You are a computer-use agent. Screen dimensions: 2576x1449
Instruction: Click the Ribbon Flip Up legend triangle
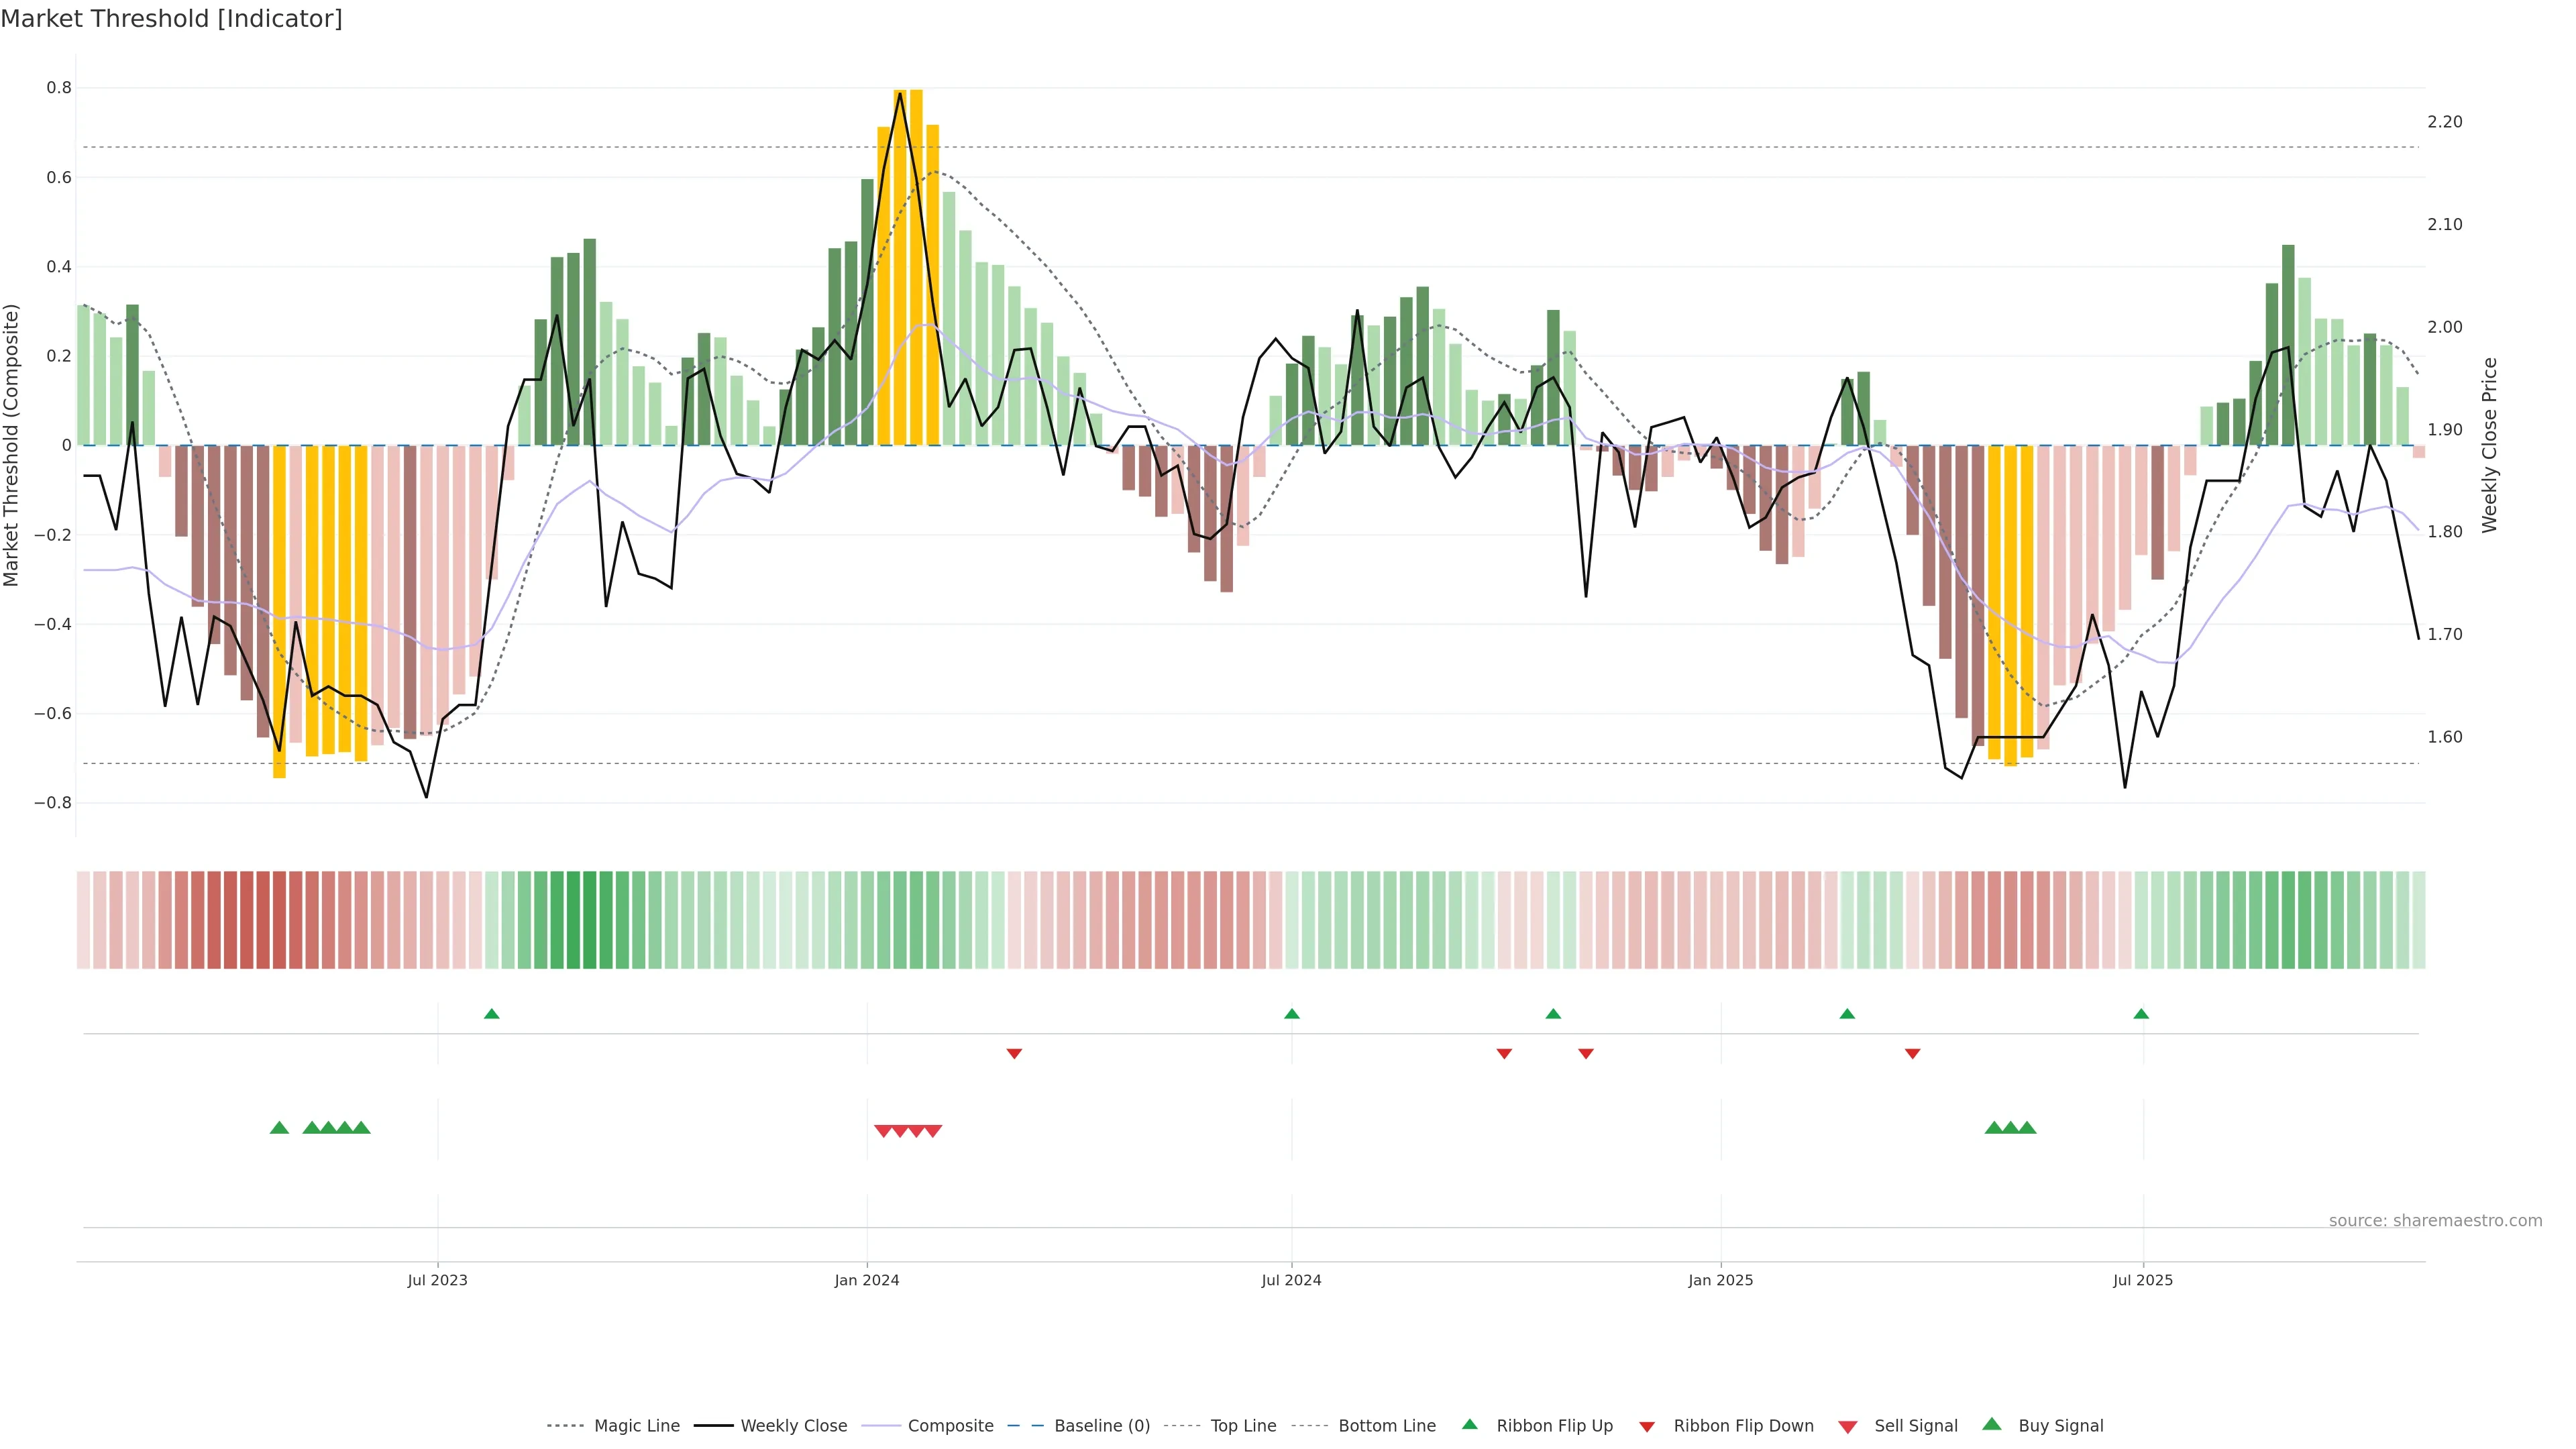1469,1424
